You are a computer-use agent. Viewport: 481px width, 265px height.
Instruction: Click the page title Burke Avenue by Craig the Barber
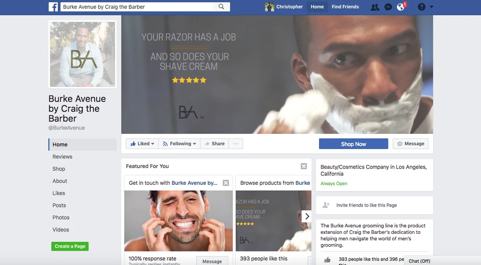click(77, 109)
